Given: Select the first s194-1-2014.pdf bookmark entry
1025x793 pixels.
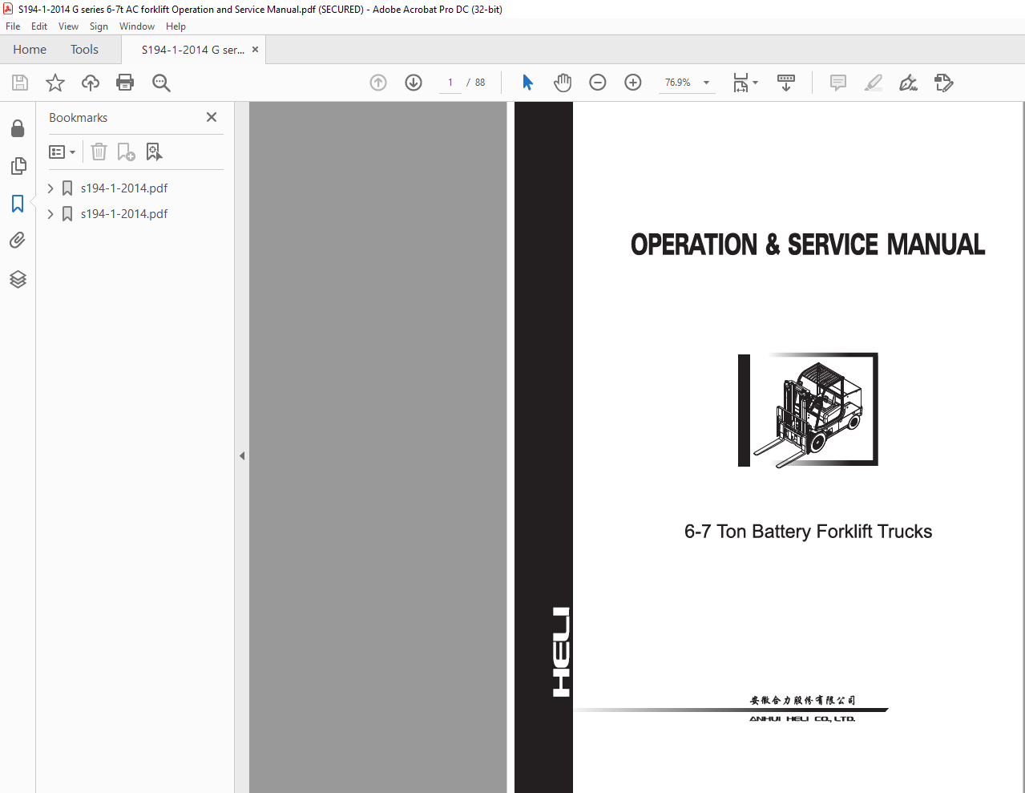Looking at the screenshot, I should [x=124, y=188].
